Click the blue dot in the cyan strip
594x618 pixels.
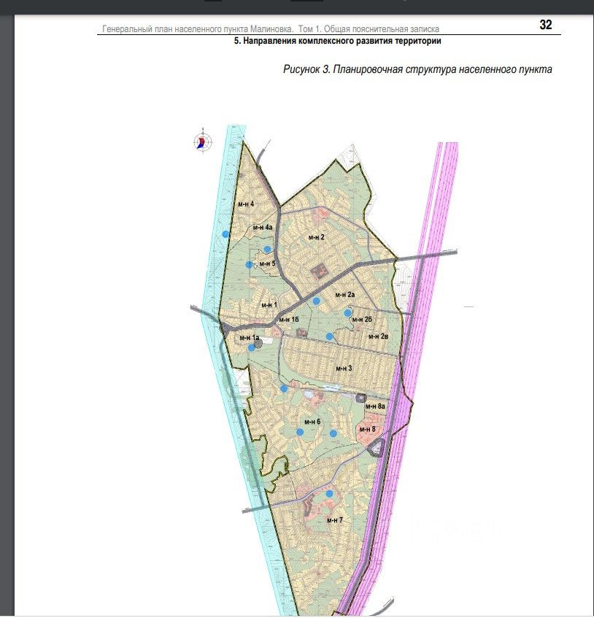(x=225, y=234)
